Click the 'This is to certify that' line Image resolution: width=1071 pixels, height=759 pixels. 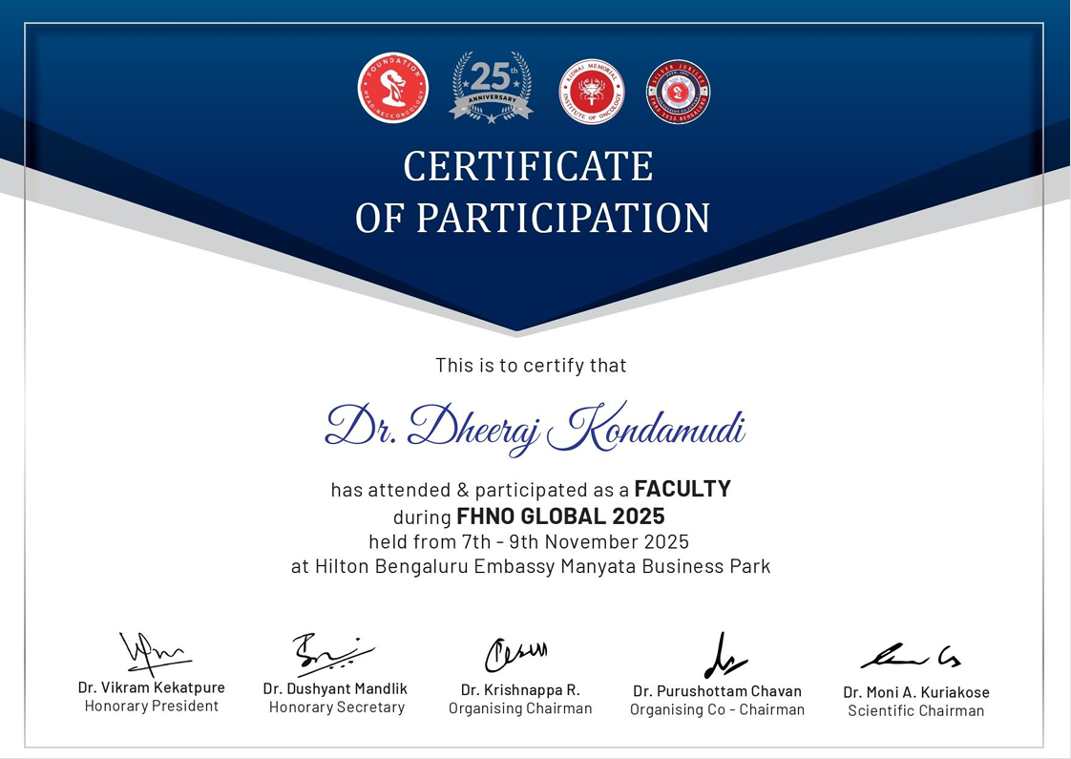(531, 365)
